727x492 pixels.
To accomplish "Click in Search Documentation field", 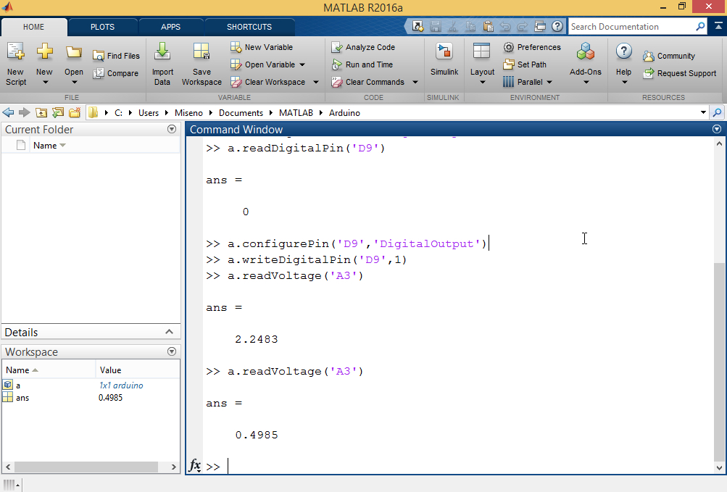I will pos(631,26).
